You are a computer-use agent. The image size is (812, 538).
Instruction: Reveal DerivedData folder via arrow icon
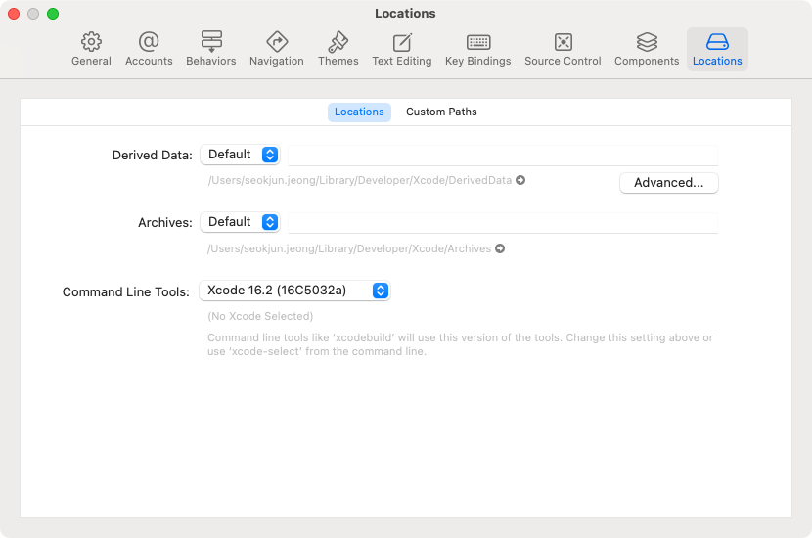coord(520,180)
